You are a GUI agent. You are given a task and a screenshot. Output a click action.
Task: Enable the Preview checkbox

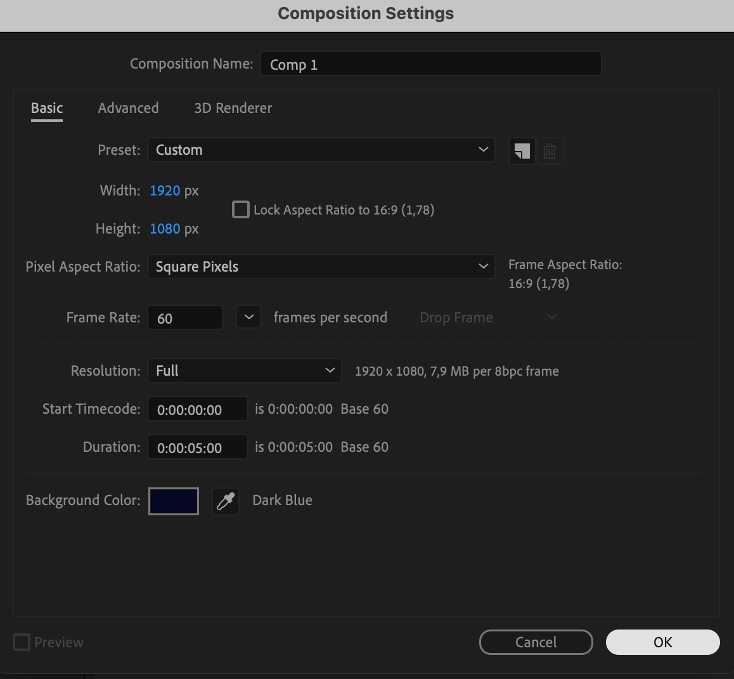22,642
